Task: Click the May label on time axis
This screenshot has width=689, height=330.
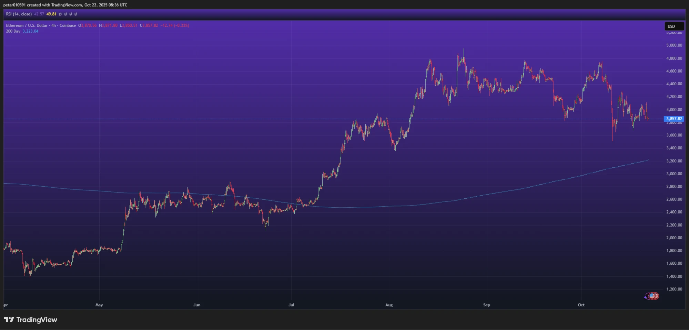Action: (x=99, y=305)
